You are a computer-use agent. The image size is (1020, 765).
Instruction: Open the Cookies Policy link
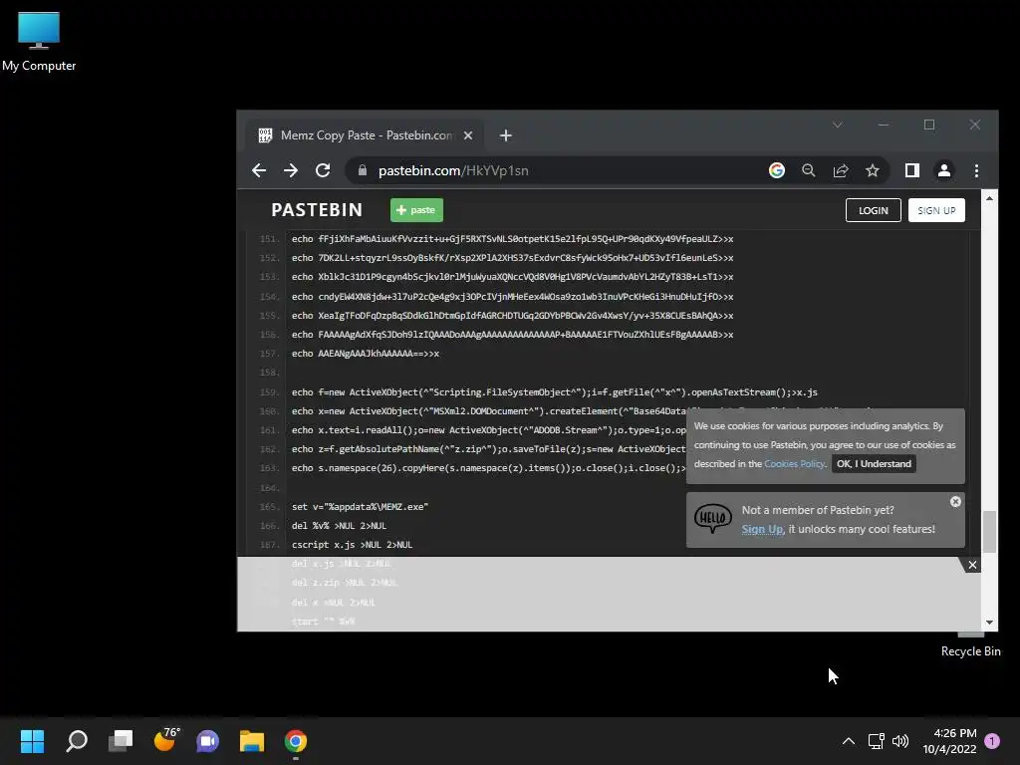794,464
